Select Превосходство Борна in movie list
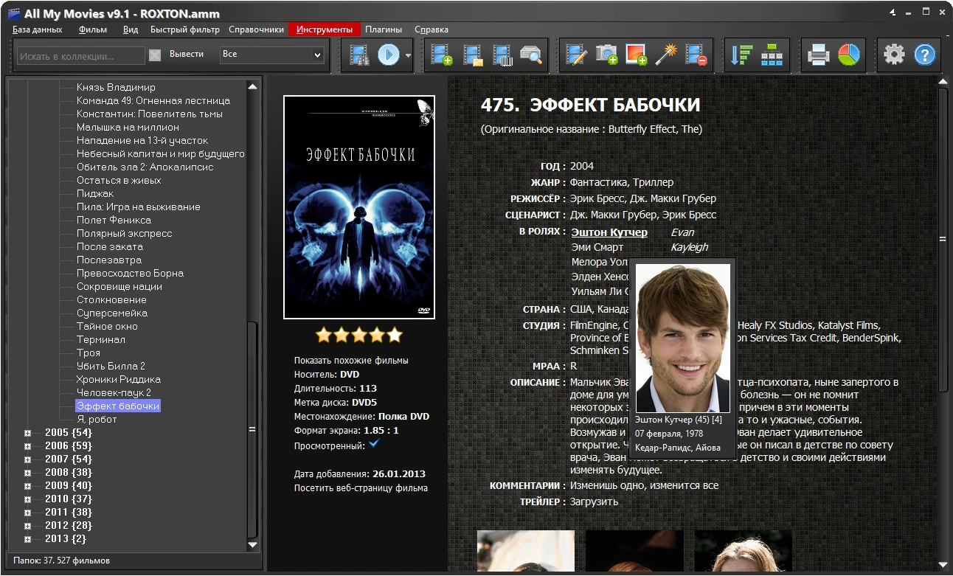 pos(130,274)
